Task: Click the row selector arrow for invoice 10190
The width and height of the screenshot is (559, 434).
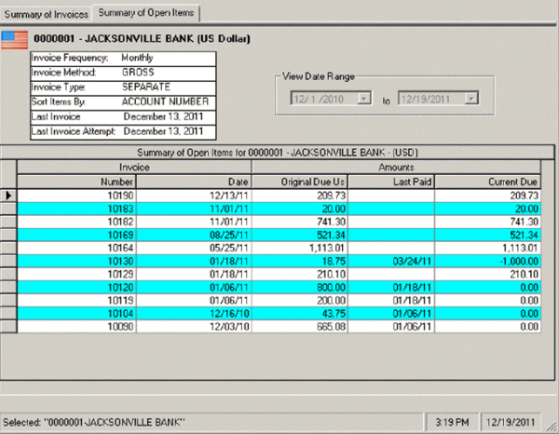Action: pos(8,196)
